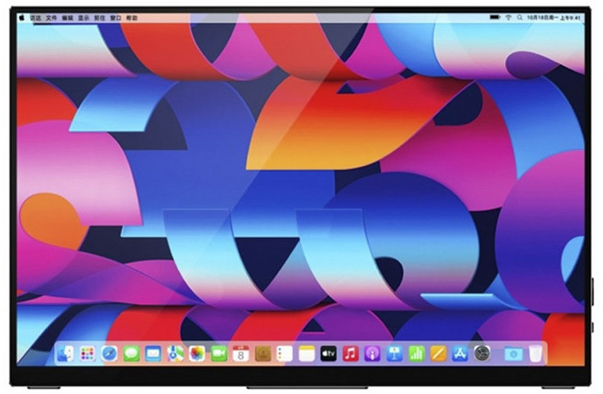603x394 pixels.
Task: Launch Safari from the dock
Action: click(109, 354)
